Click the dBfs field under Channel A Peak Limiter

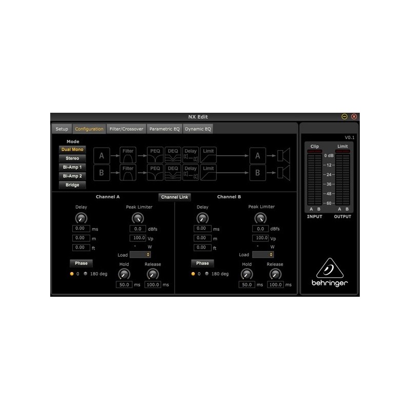[x=138, y=229]
